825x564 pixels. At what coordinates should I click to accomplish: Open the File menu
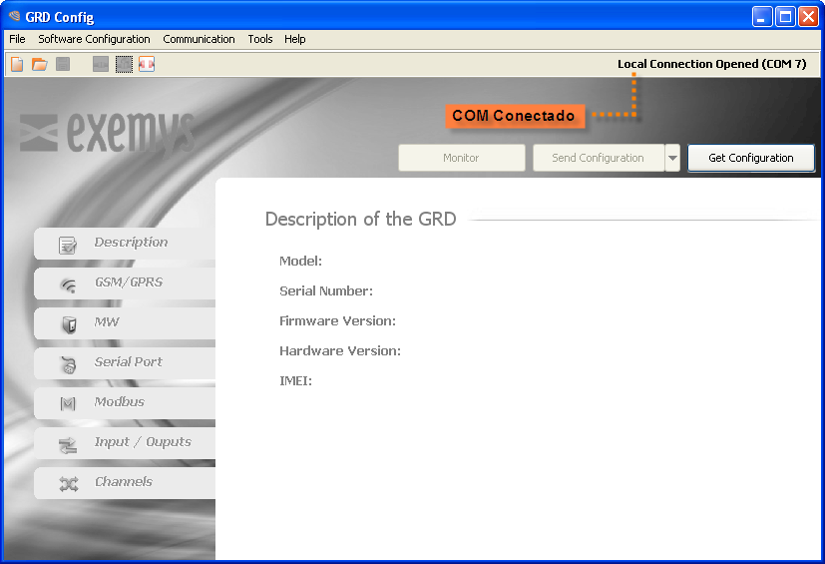point(17,39)
